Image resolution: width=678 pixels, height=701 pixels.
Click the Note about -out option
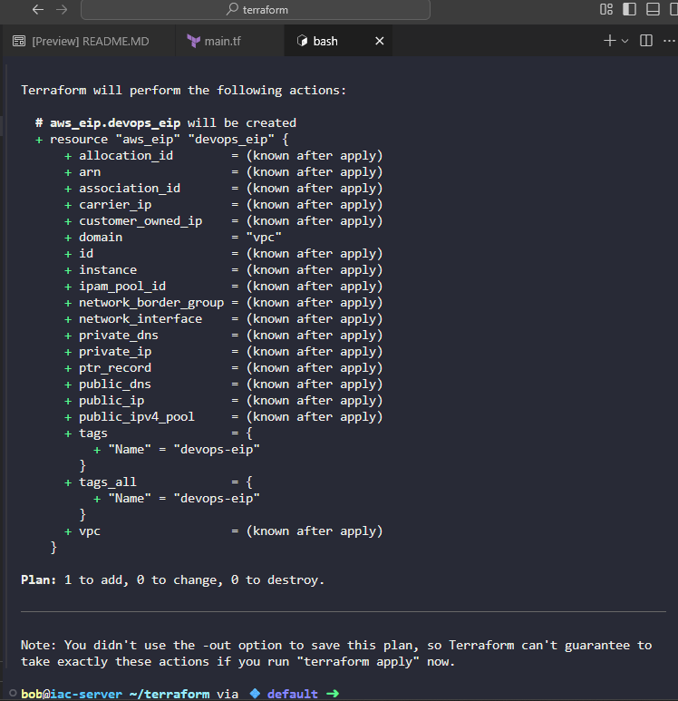336,653
